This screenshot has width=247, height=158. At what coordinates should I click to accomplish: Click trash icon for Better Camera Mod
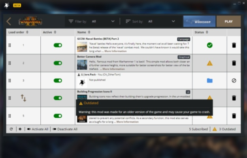[x=234, y=63]
